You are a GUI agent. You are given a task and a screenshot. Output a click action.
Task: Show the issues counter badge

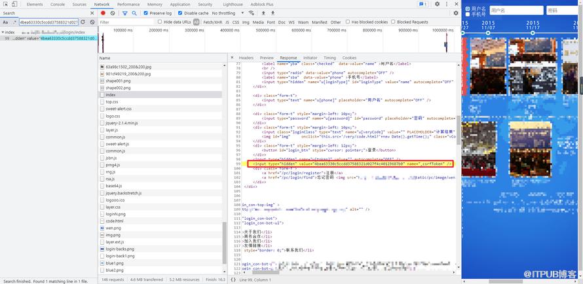(423, 4)
